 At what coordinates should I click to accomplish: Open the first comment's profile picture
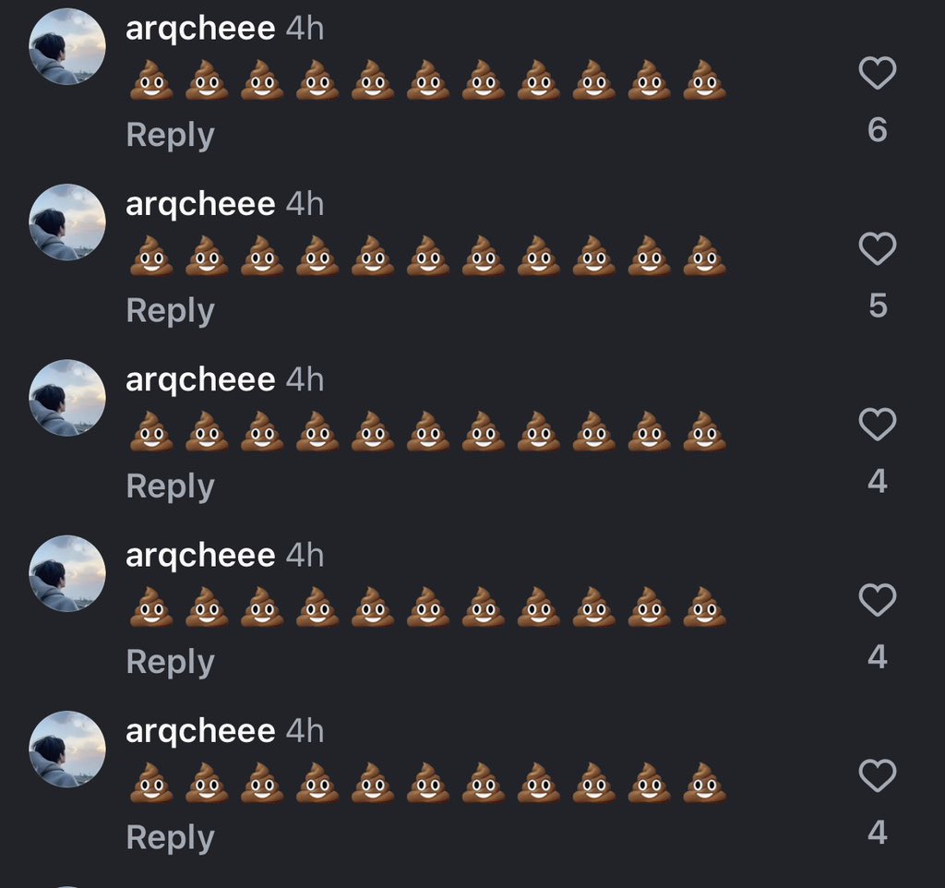pos(67,46)
